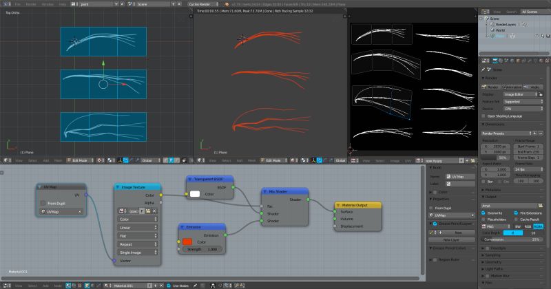Select the RenderLayers item in outliner
This screenshot has height=289, width=551.
click(x=506, y=24)
